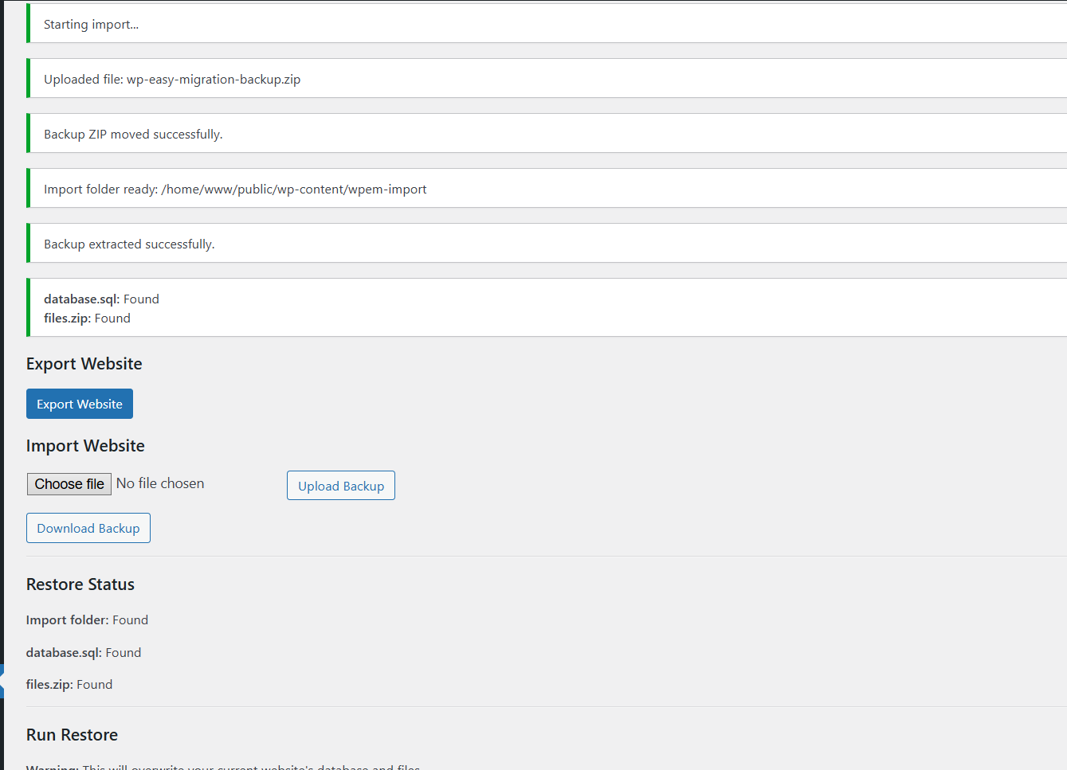1067x770 pixels.
Task: Click the 'Backup ZIP moved successfully' notice
Action: [133, 134]
